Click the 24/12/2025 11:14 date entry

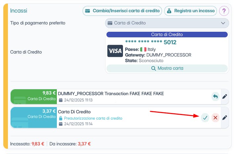pos(78,124)
